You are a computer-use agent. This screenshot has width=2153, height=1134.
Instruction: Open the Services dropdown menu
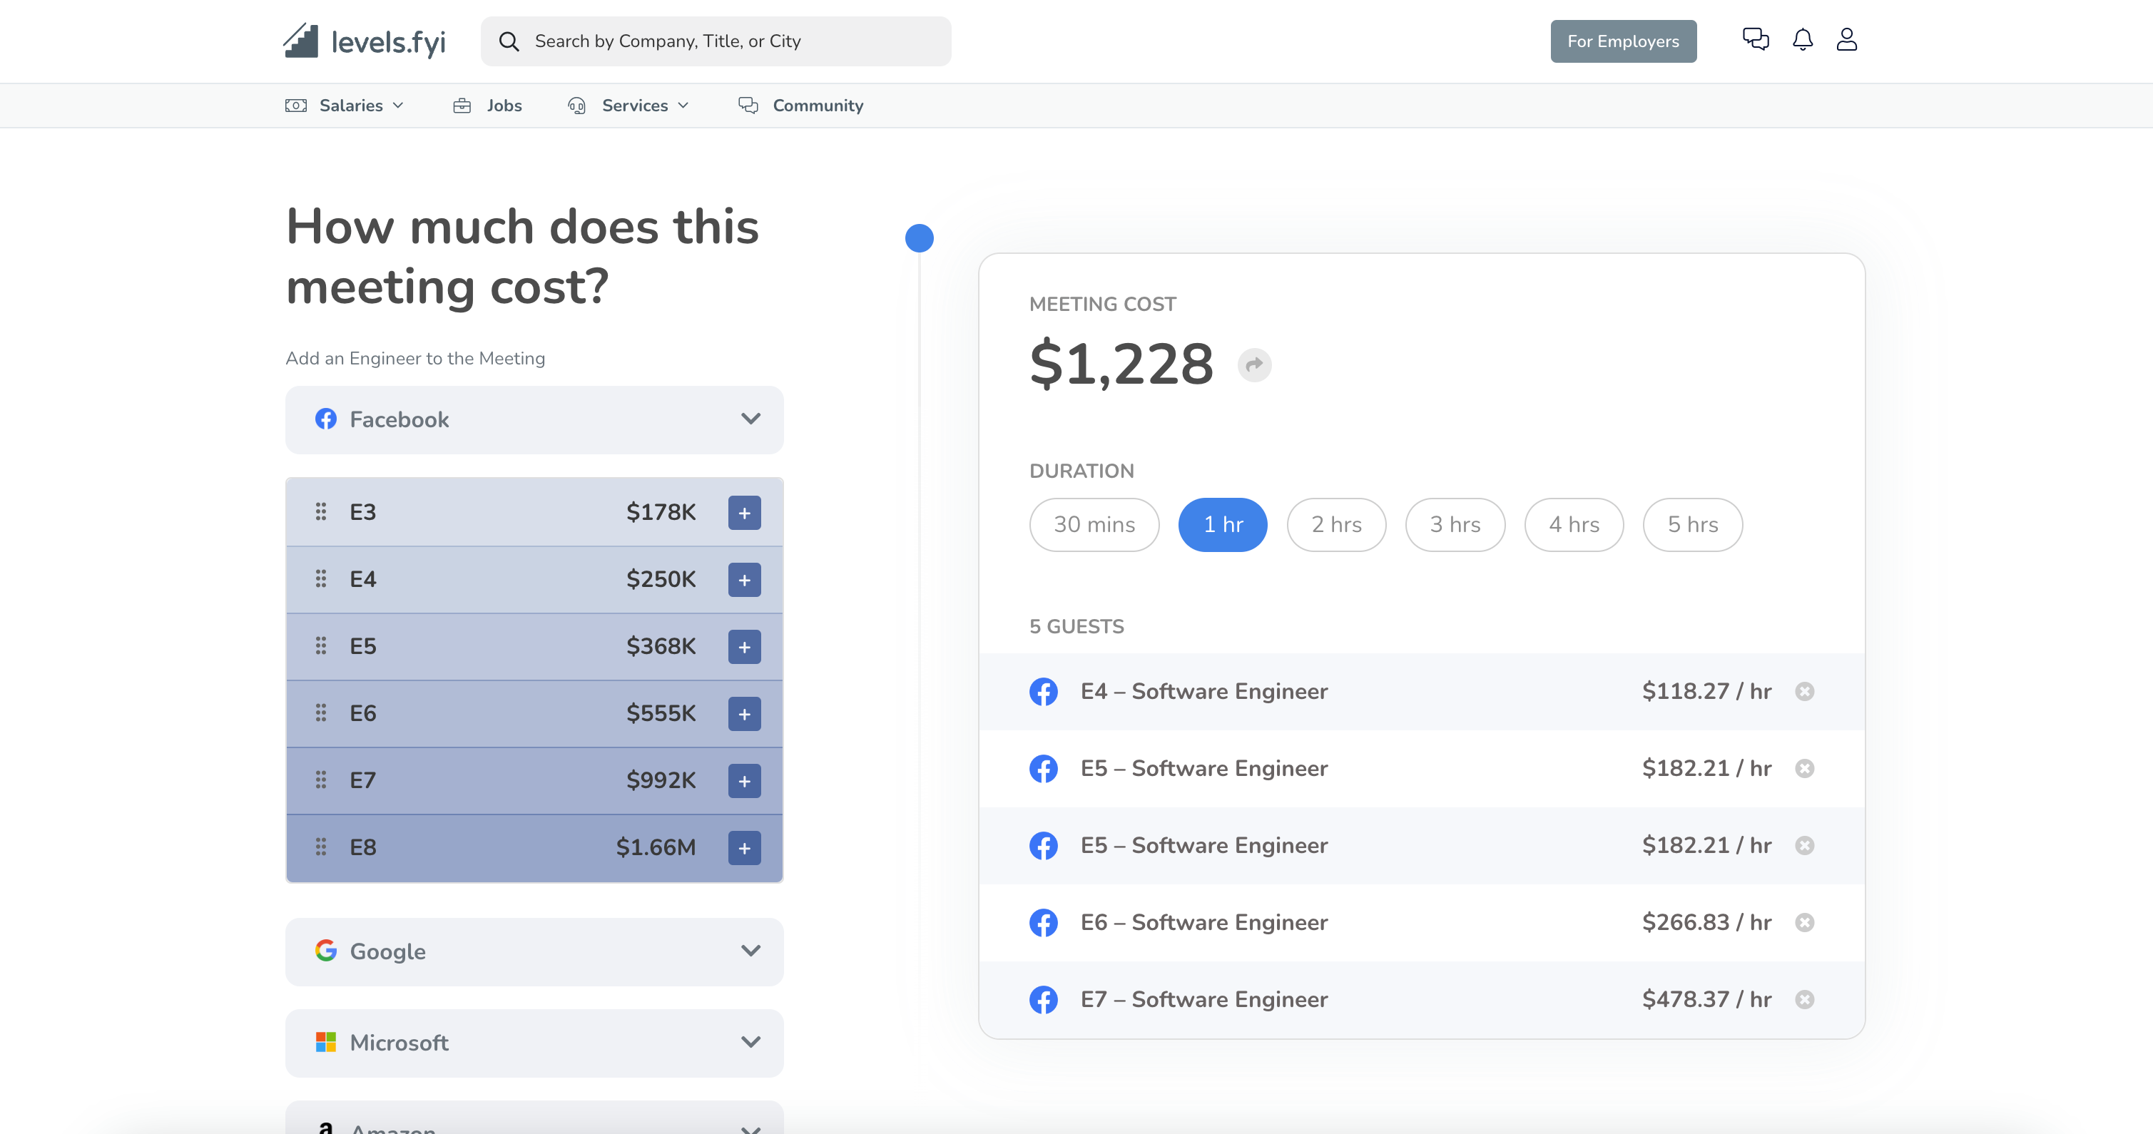pyautogui.click(x=628, y=106)
